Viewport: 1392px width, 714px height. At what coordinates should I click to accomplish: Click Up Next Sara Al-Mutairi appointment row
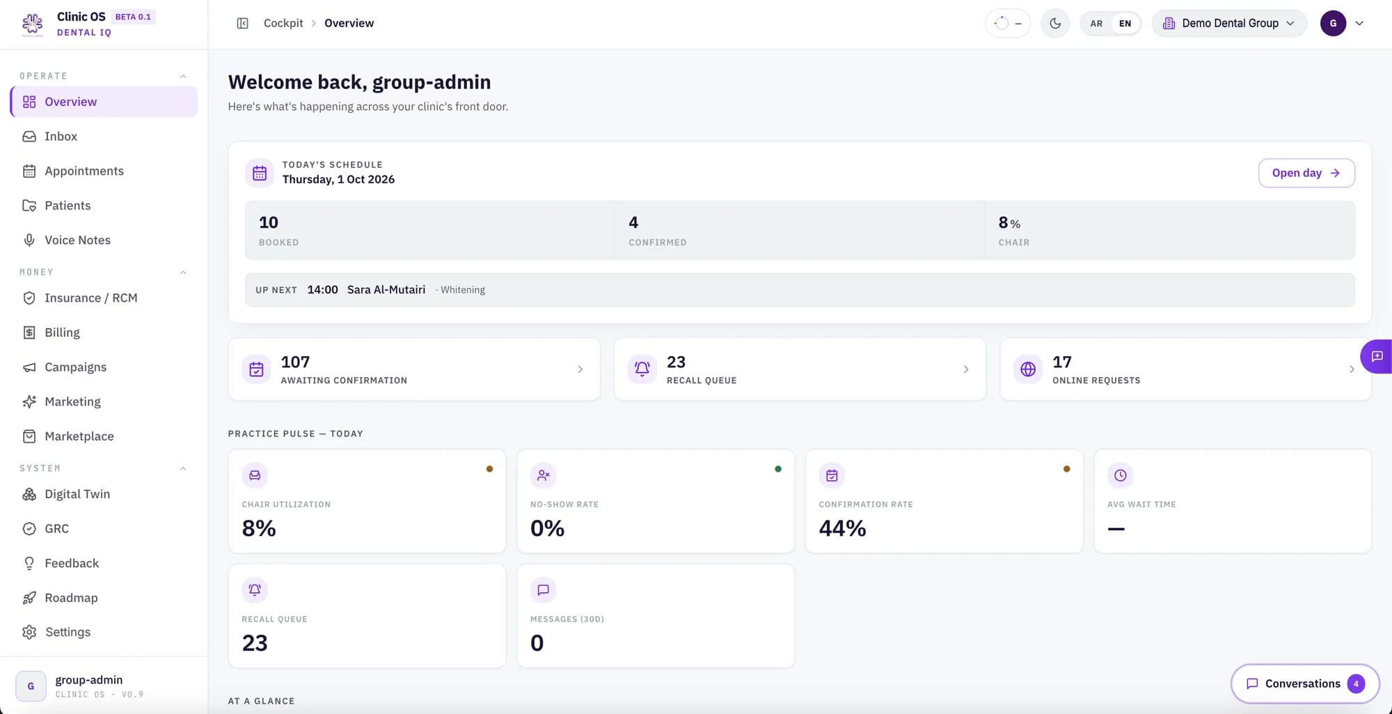(x=800, y=290)
